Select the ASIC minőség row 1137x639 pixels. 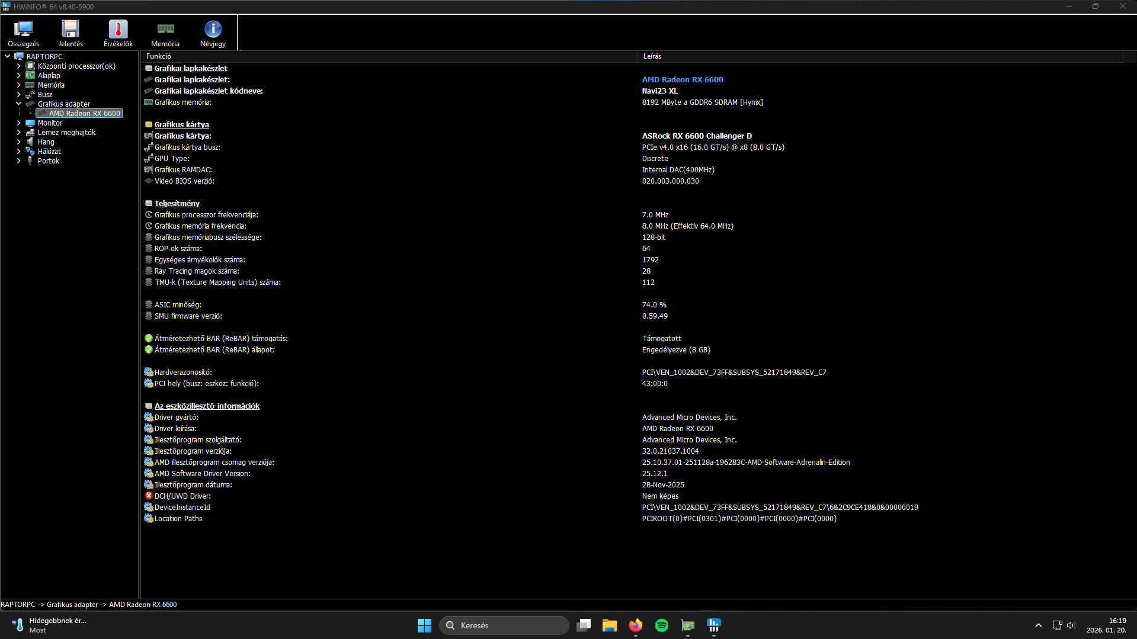coord(632,305)
